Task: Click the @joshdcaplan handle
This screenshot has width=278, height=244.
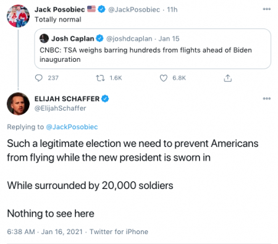Action: click(129, 38)
